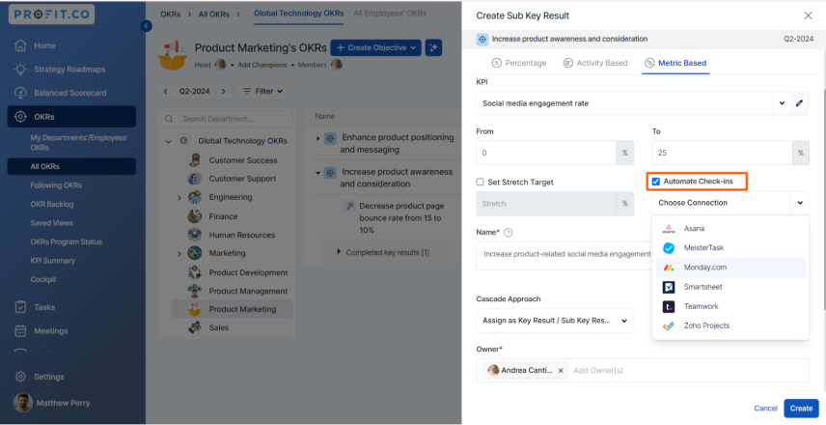Click the help icon next to Name
The width and height of the screenshot is (826, 425).
point(508,233)
